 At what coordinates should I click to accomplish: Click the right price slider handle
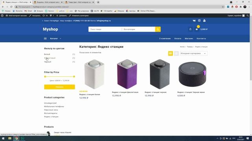coord(74,77)
